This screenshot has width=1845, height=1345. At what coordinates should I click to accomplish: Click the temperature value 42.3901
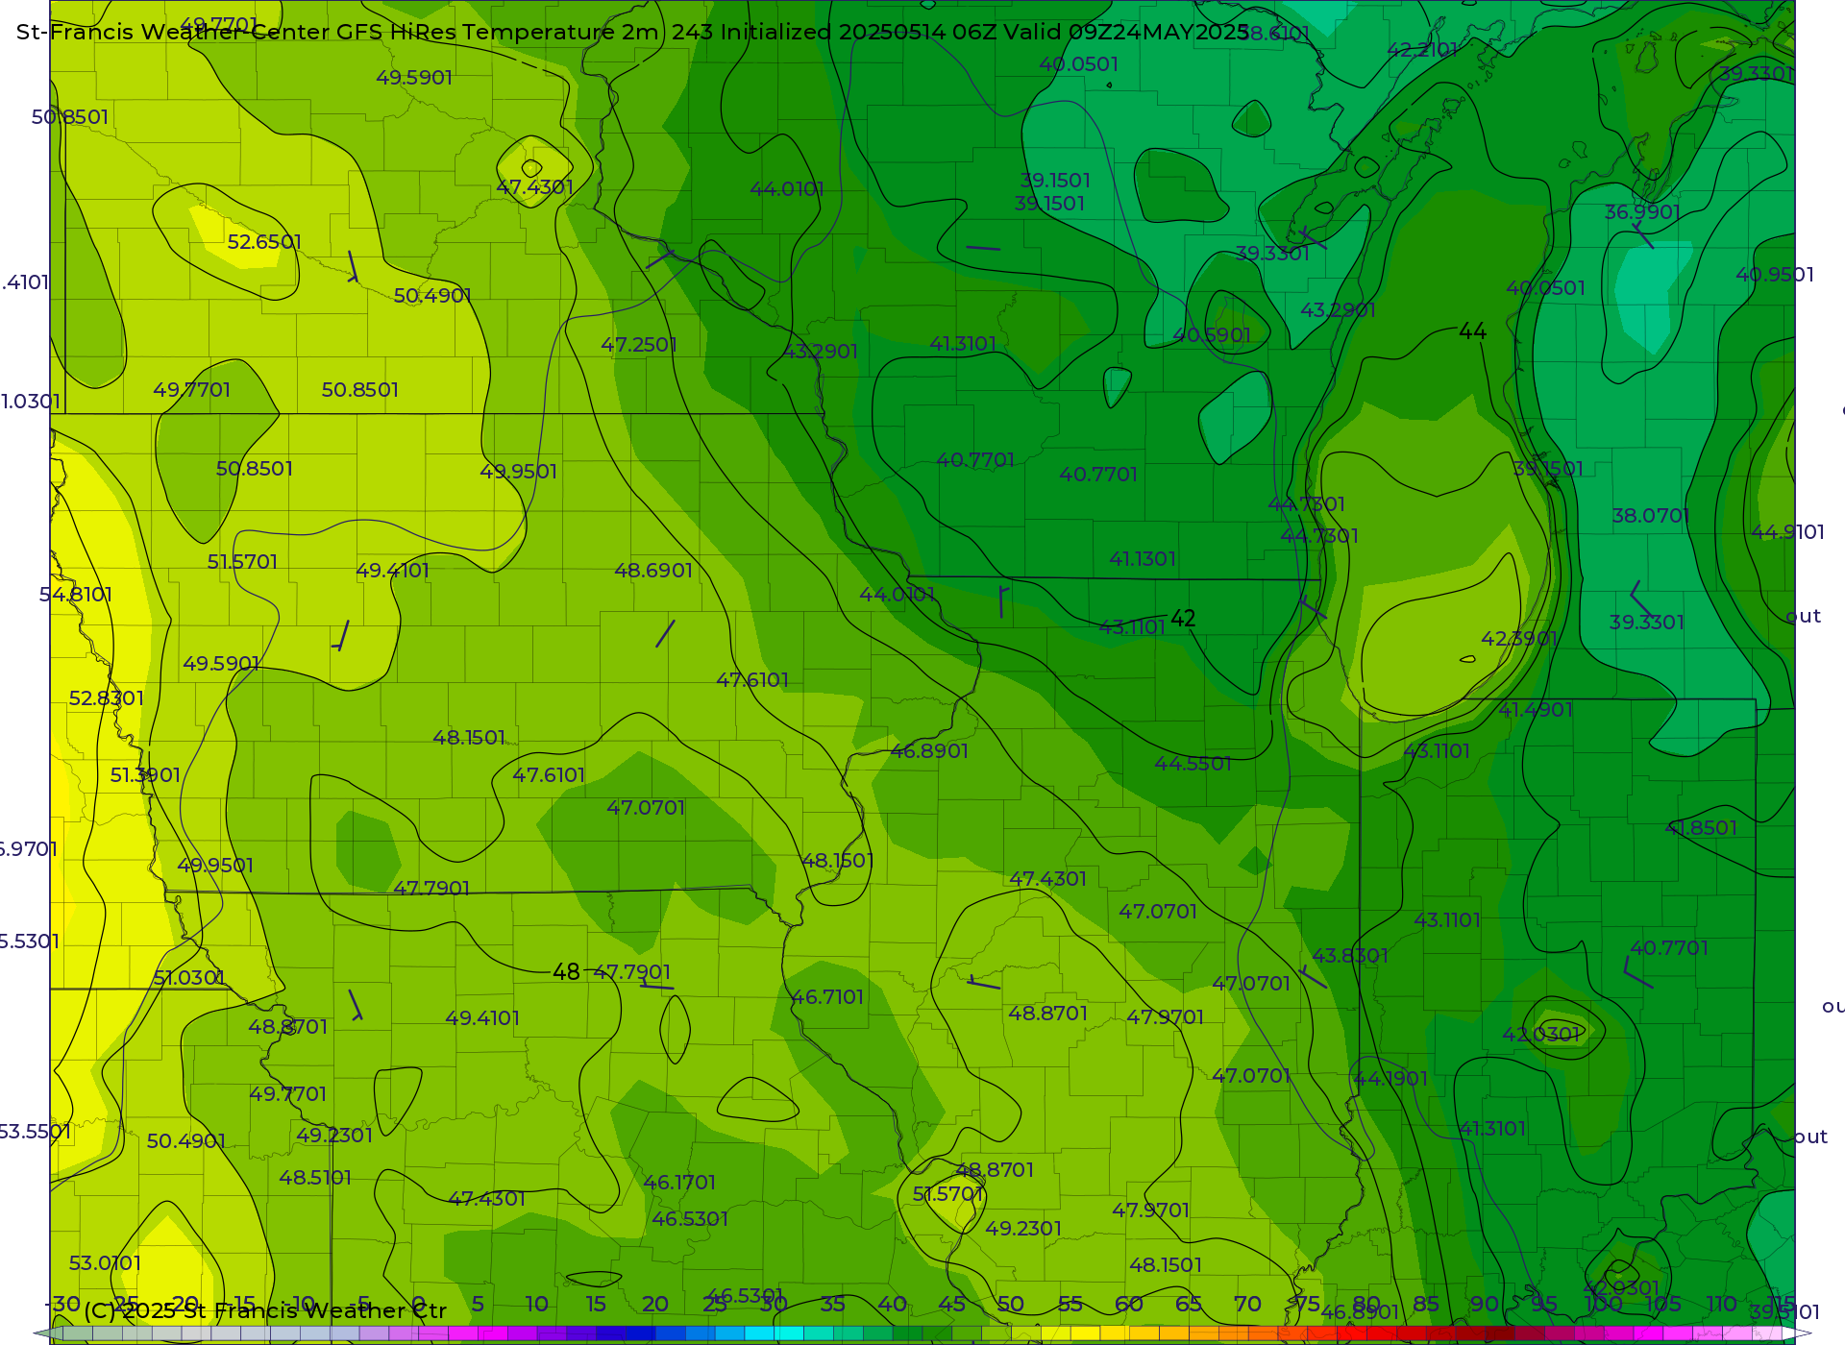click(x=1519, y=639)
